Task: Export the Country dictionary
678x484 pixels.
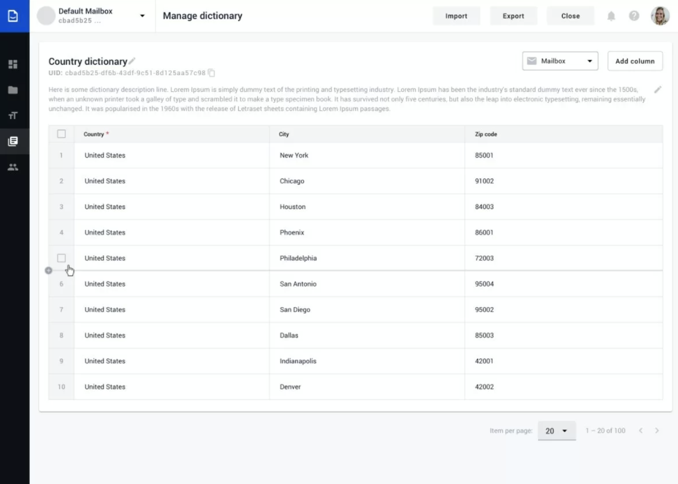Action: [x=513, y=16]
